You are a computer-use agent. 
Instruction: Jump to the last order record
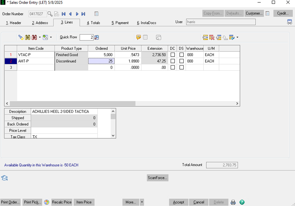pos(83,14)
